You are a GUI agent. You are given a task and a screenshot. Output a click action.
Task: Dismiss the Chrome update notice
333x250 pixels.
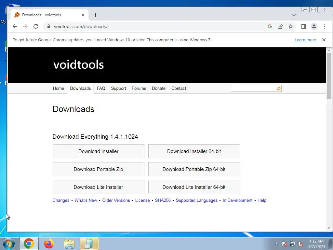point(324,40)
